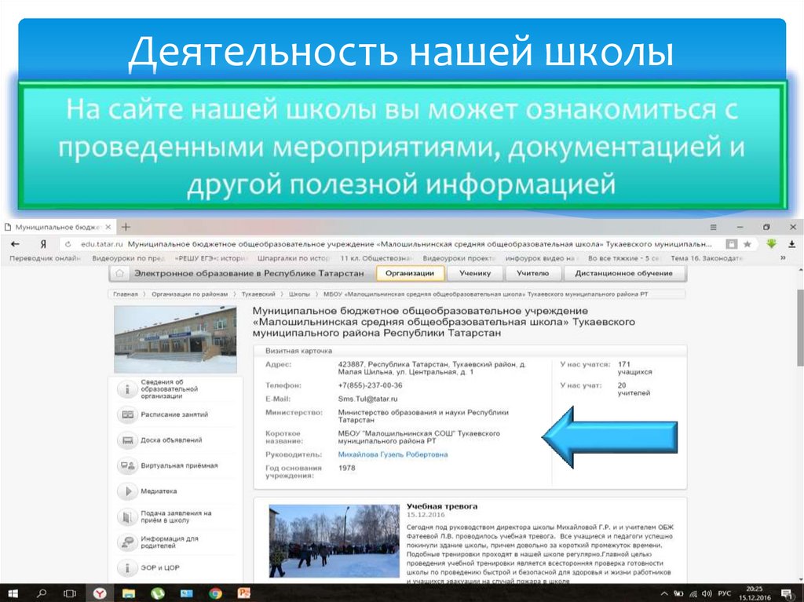This screenshot has height=602, width=804.
Task: Click the site home icon in navigation bar
Action: click(119, 273)
